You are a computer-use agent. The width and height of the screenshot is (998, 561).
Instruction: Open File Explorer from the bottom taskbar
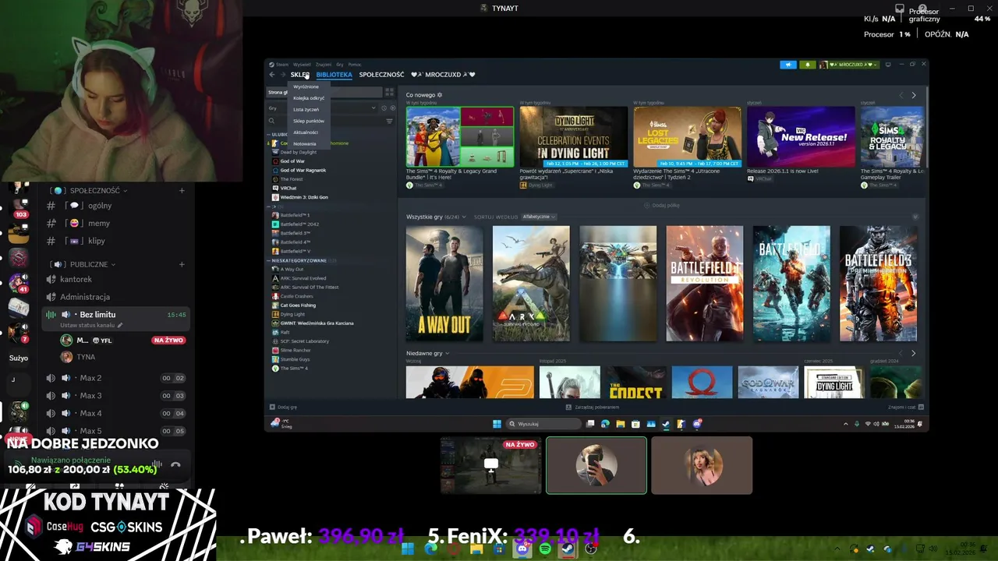click(x=476, y=549)
